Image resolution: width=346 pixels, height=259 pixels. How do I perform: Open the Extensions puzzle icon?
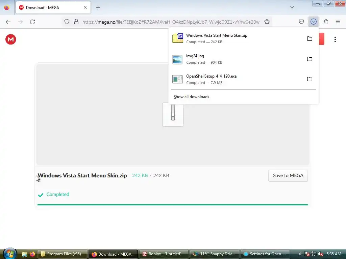pyautogui.click(x=326, y=22)
